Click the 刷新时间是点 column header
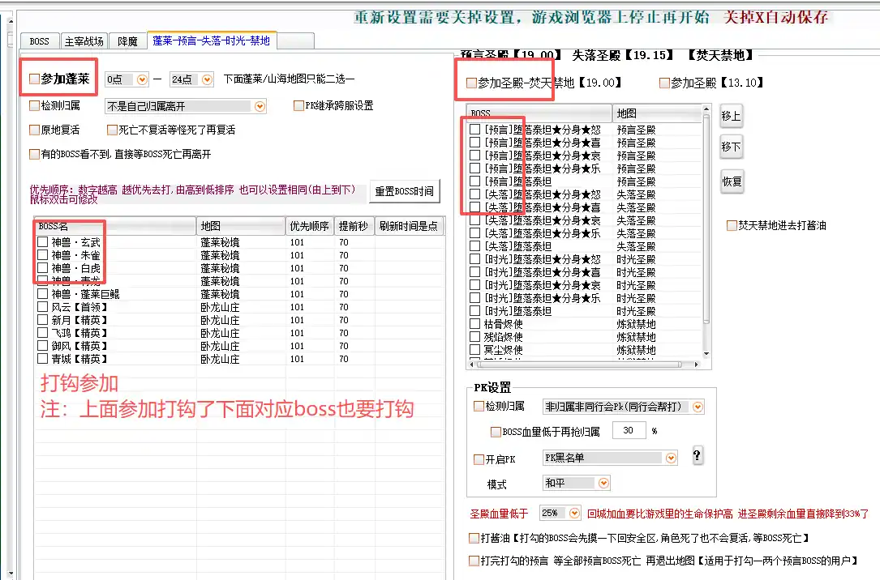880x580 pixels. 409,226
